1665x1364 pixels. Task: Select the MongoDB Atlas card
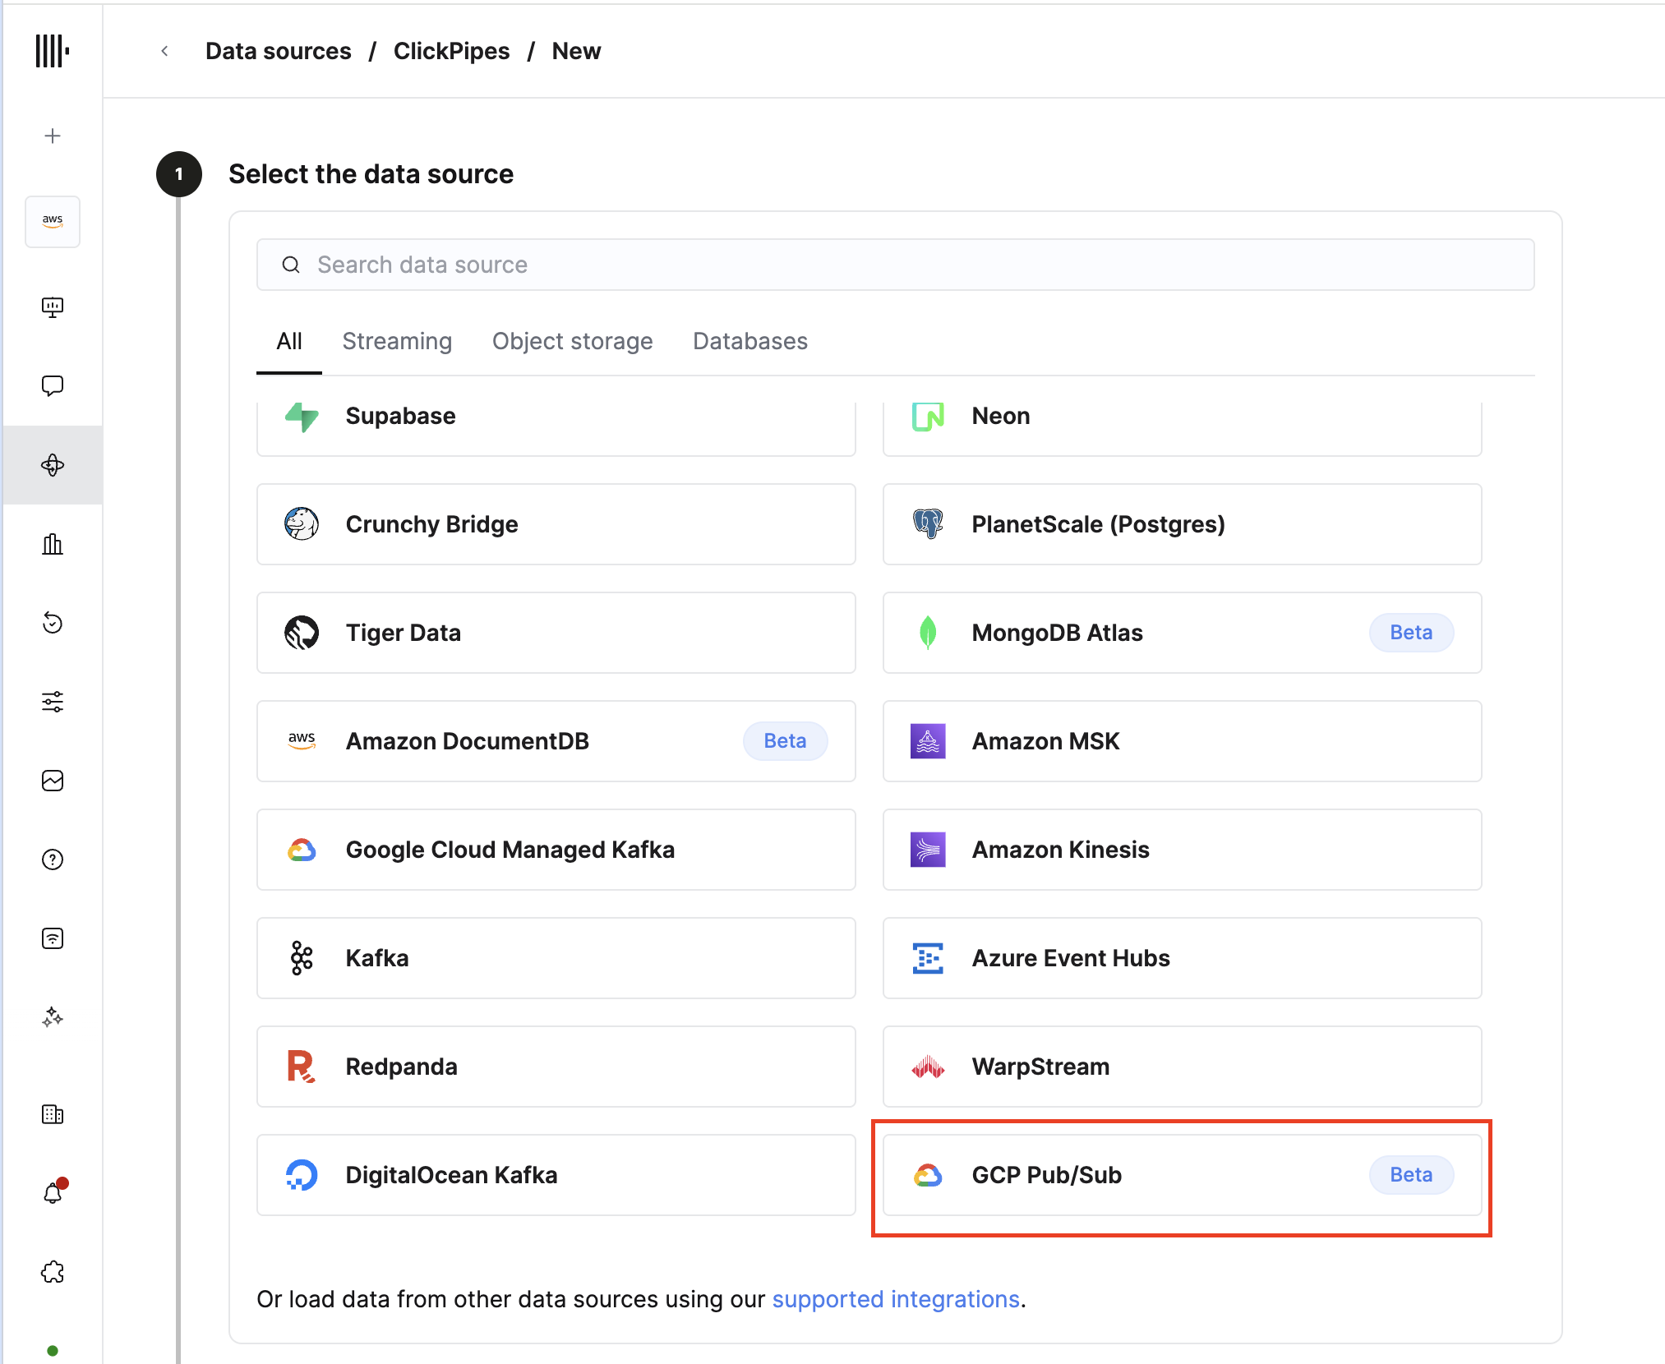pos(1182,633)
